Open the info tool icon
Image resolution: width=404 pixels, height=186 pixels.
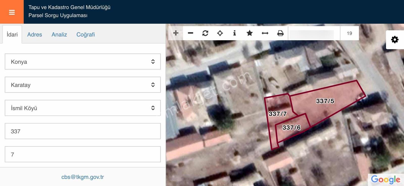coord(235,33)
